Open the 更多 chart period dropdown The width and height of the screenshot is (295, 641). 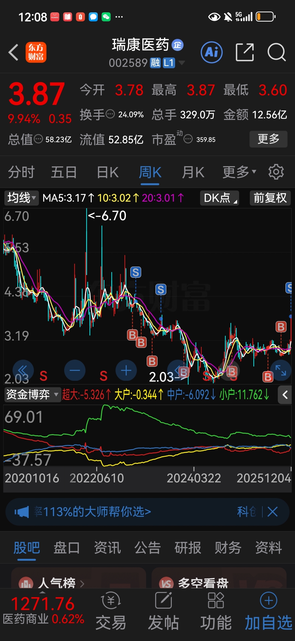pos(240,172)
